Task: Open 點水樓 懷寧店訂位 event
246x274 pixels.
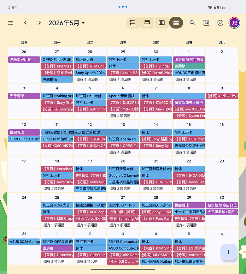Action: click(222, 205)
